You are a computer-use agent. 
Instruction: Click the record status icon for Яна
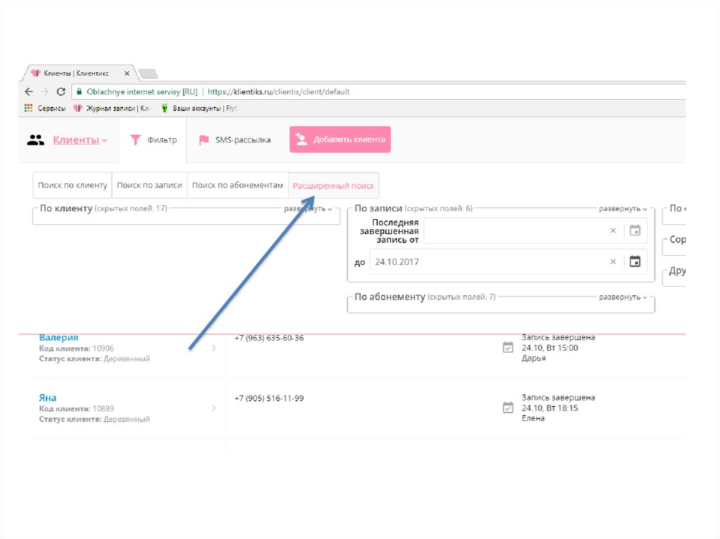pyautogui.click(x=508, y=408)
